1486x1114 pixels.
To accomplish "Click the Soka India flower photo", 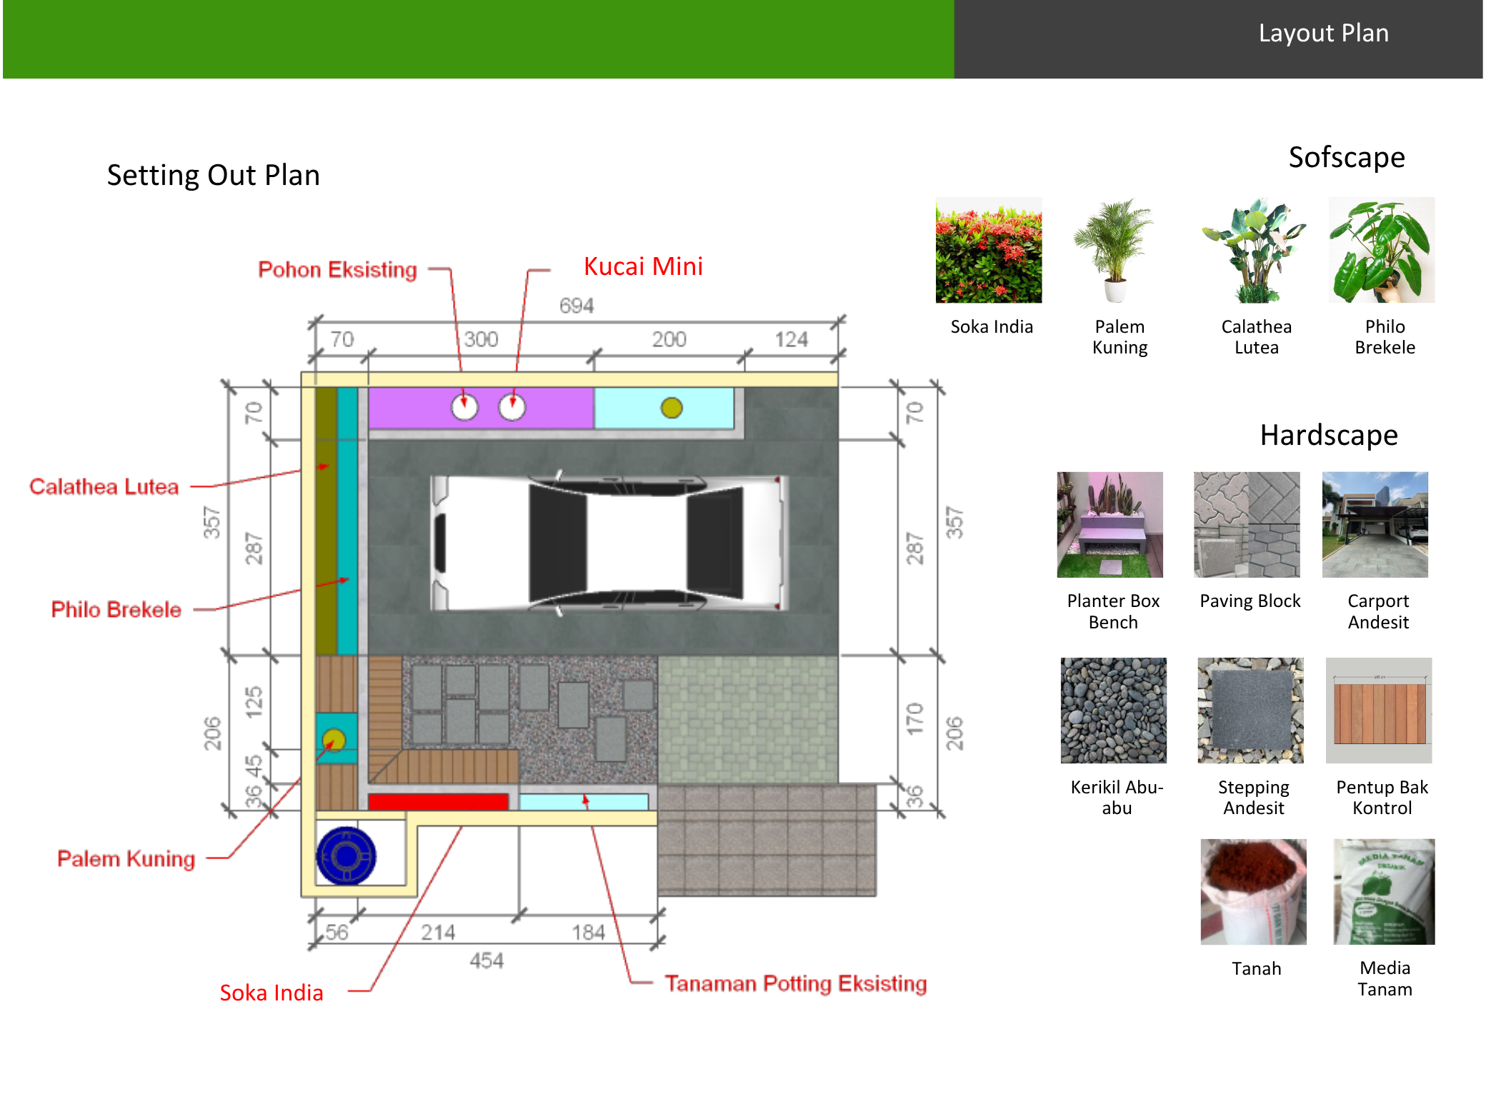I will pos(989,250).
